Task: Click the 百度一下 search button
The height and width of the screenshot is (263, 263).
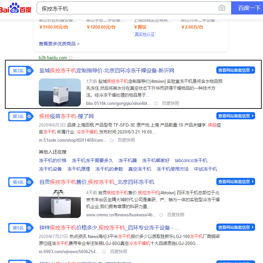Action: click(x=247, y=8)
